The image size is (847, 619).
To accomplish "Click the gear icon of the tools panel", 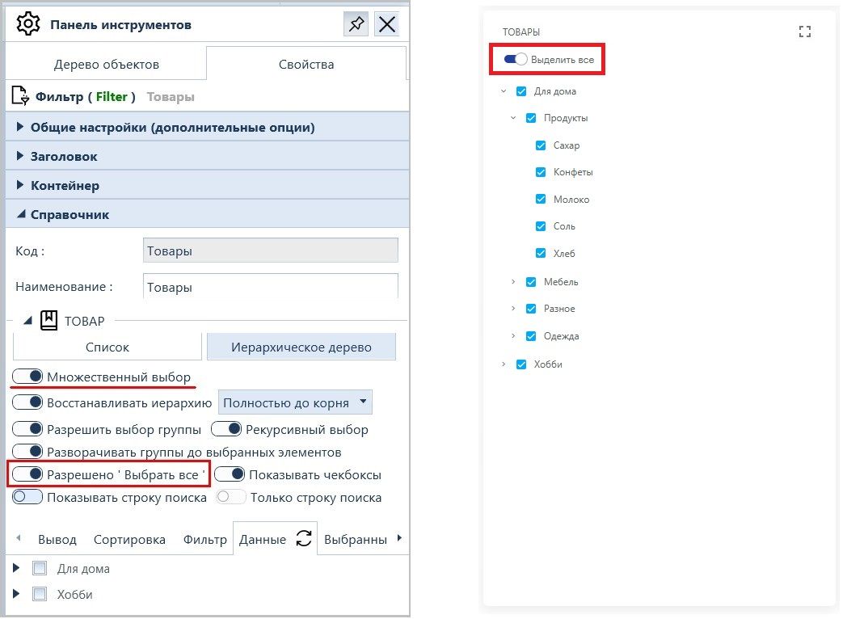I will tap(28, 24).
